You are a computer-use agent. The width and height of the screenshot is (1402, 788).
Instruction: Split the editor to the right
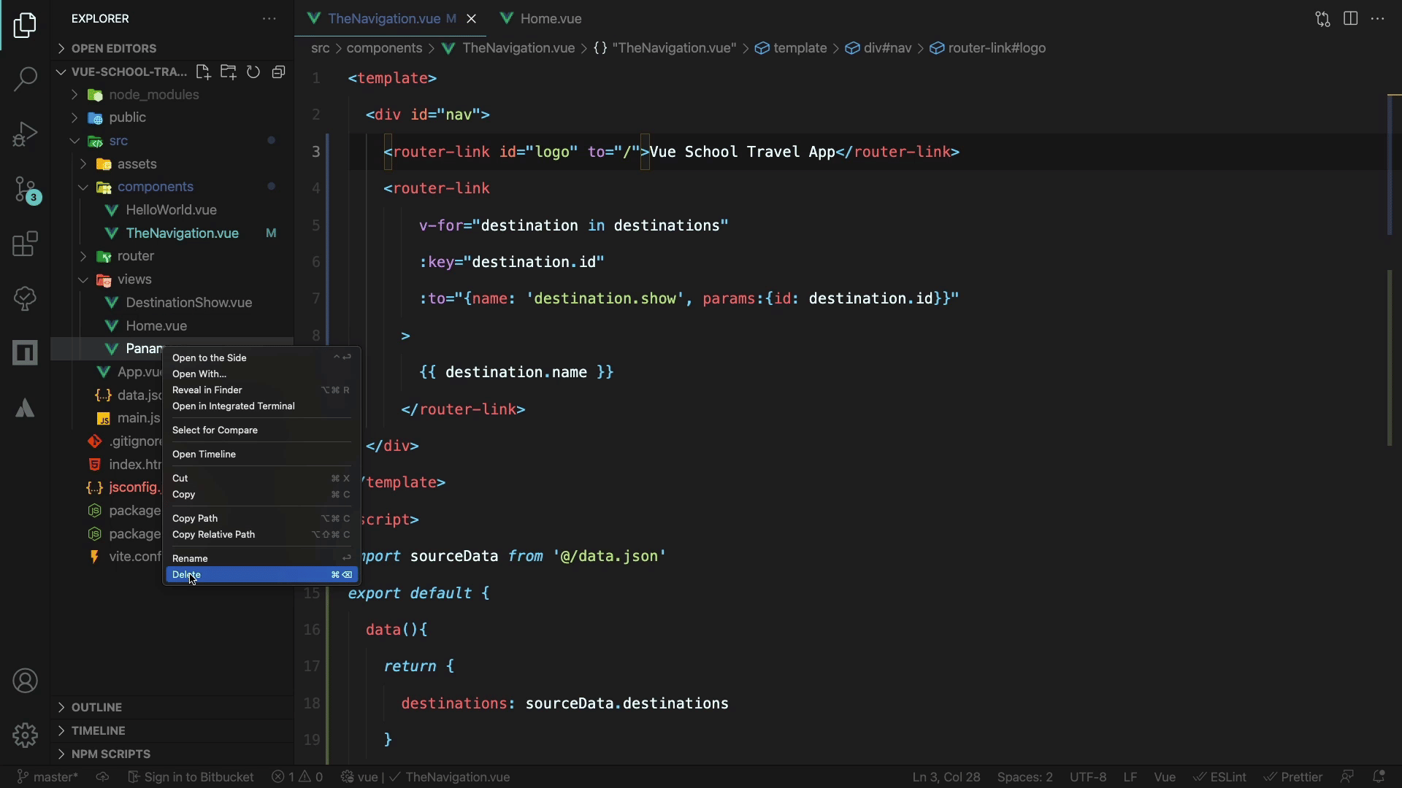[x=1350, y=19]
